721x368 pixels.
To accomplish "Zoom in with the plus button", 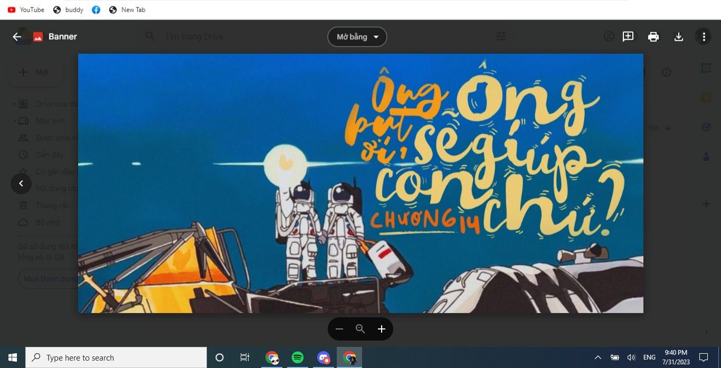I will [382, 329].
